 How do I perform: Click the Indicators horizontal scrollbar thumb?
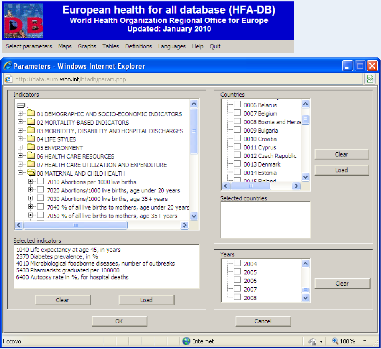75,225
